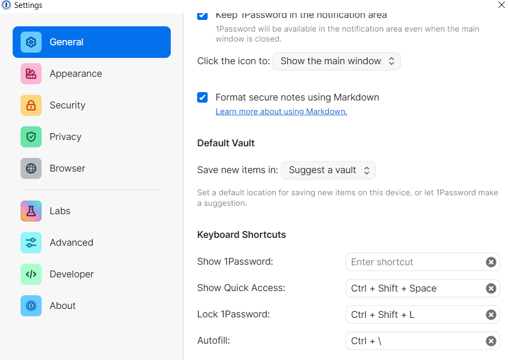Screen dimensions: 508x360
Task: Follow 'Learn more about using Markdown' link
Action: coord(281,112)
